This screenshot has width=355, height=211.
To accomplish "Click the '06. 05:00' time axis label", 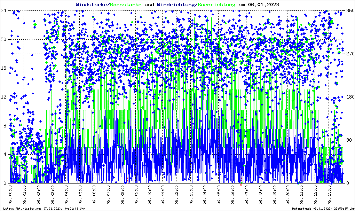I will [x=80, y=195].
